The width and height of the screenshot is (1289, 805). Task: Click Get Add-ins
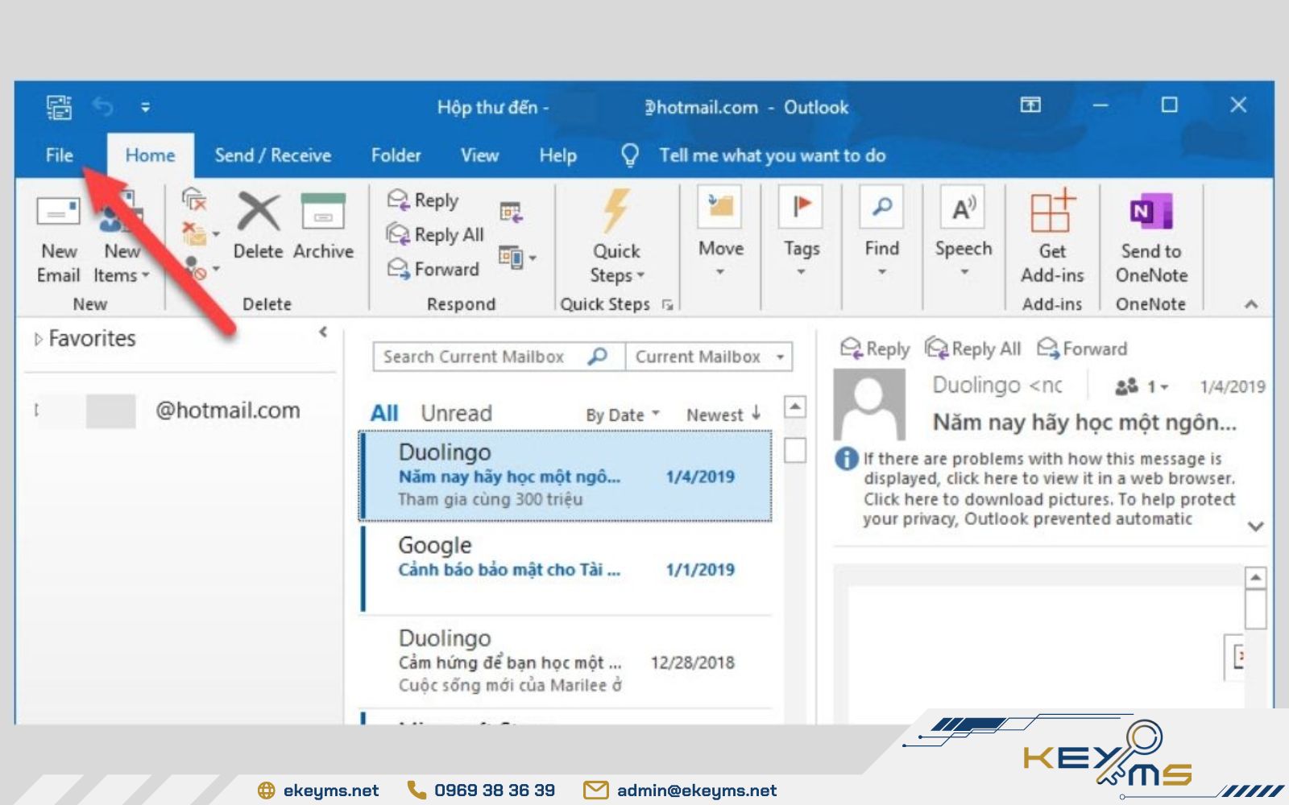tap(1052, 237)
